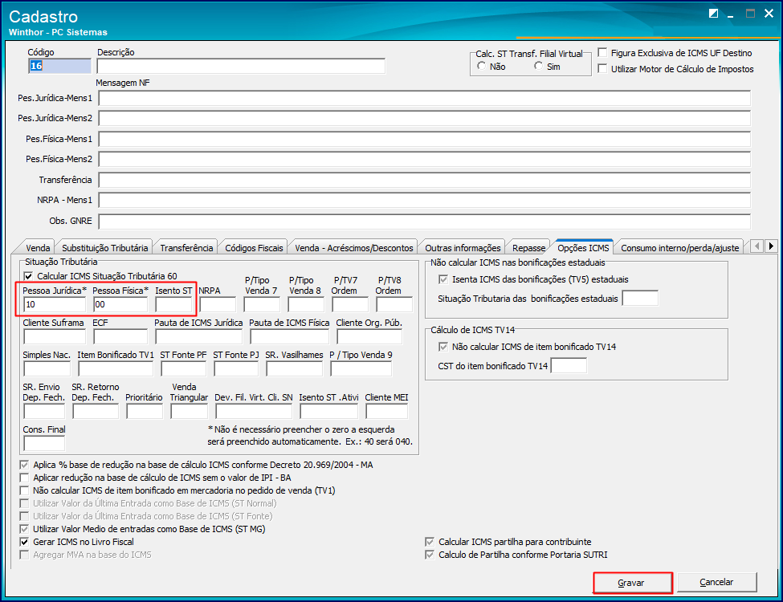Screen dimensions: 783x602
Task: Click the P/Tipo Venda 8 field
Action: 306,304
